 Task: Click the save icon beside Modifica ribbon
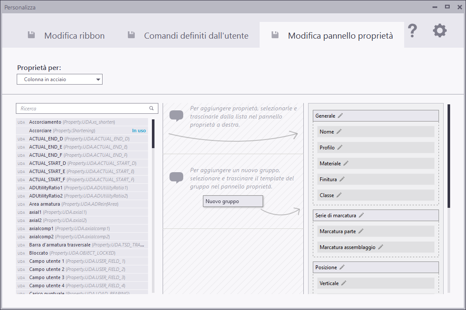pyautogui.click(x=31, y=35)
